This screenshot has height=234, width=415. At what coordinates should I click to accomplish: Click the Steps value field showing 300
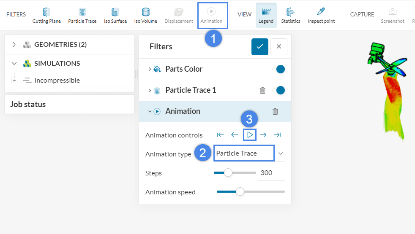[271, 173]
